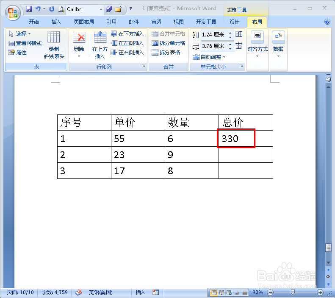Open the 设计 table design tab
This screenshot has width=335, height=298.
pos(234,22)
